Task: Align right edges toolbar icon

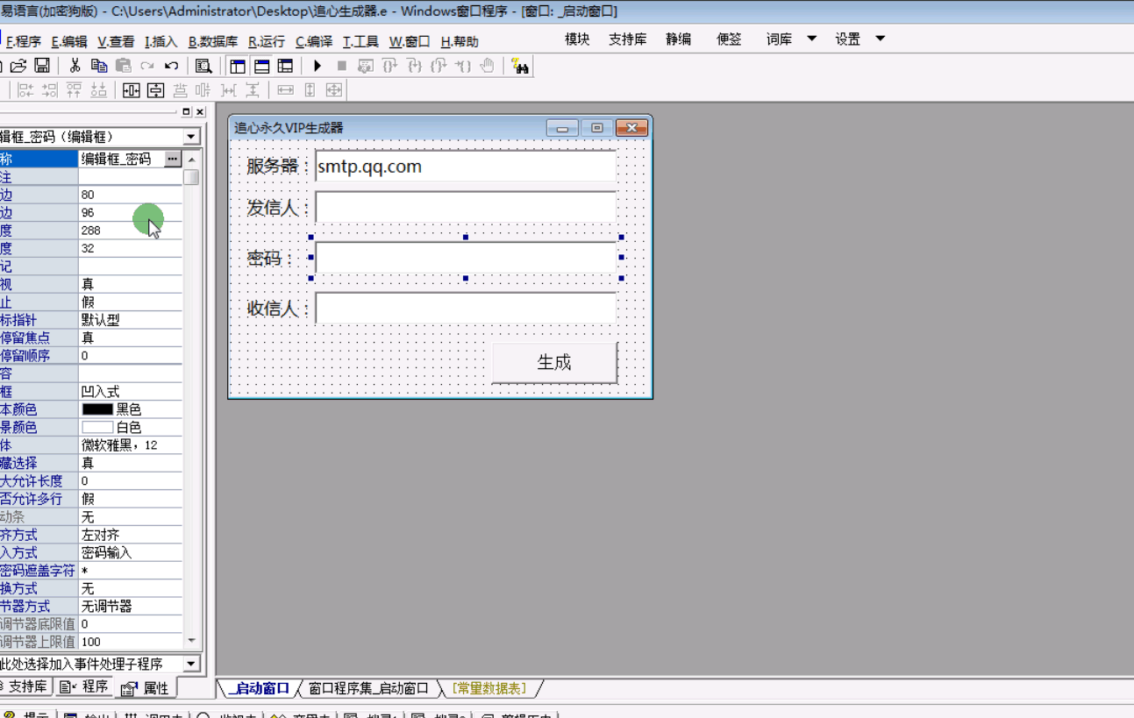Action: pyautogui.click(x=50, y=89)
